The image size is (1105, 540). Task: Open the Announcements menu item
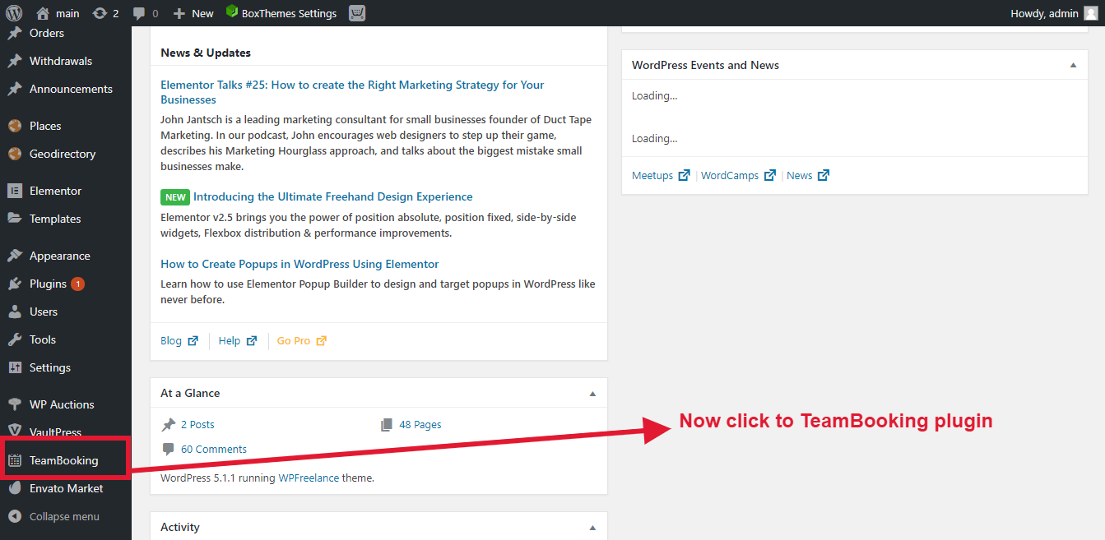[x=71, y=89]
